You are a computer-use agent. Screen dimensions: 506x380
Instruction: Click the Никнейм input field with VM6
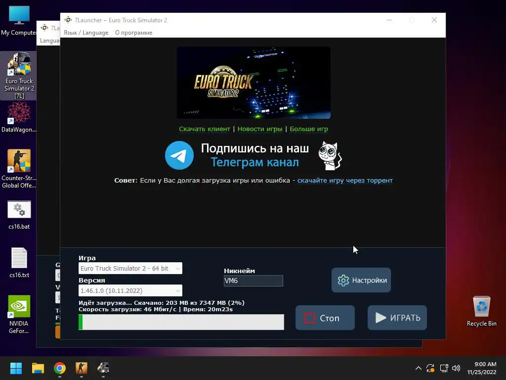(253, 281)
